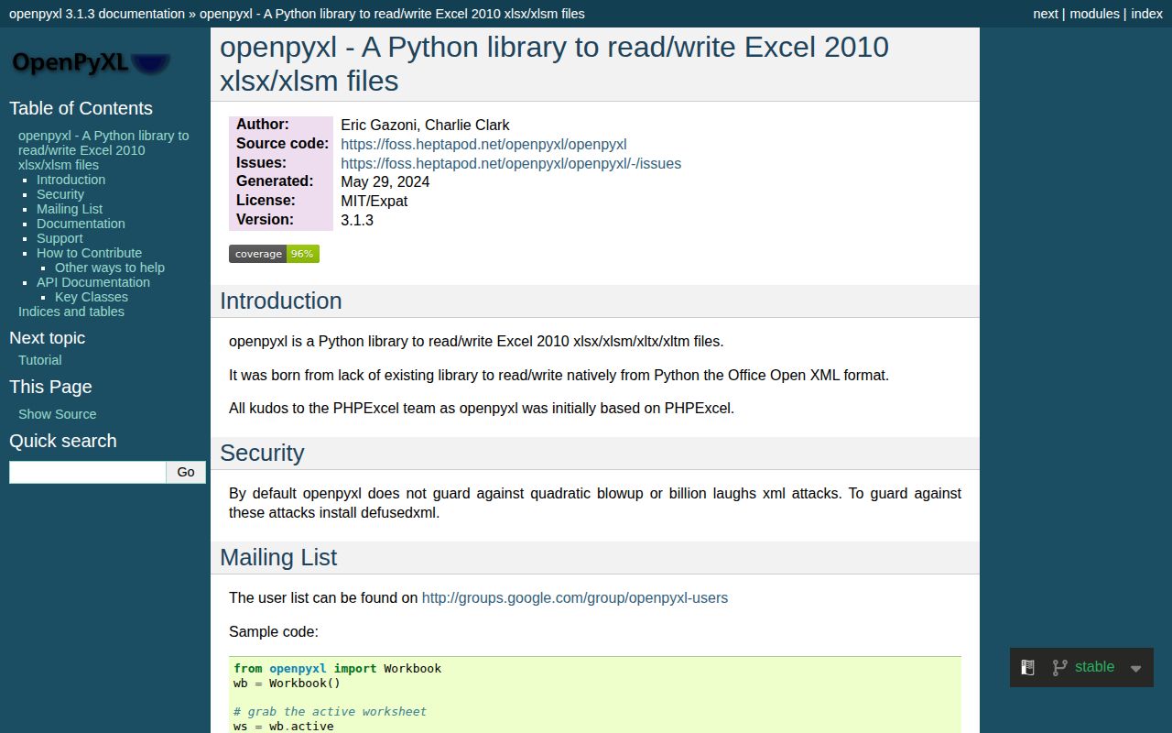1172x733 pixels.
Task: Open the modules link in top bar
Action: (1095, 14)
